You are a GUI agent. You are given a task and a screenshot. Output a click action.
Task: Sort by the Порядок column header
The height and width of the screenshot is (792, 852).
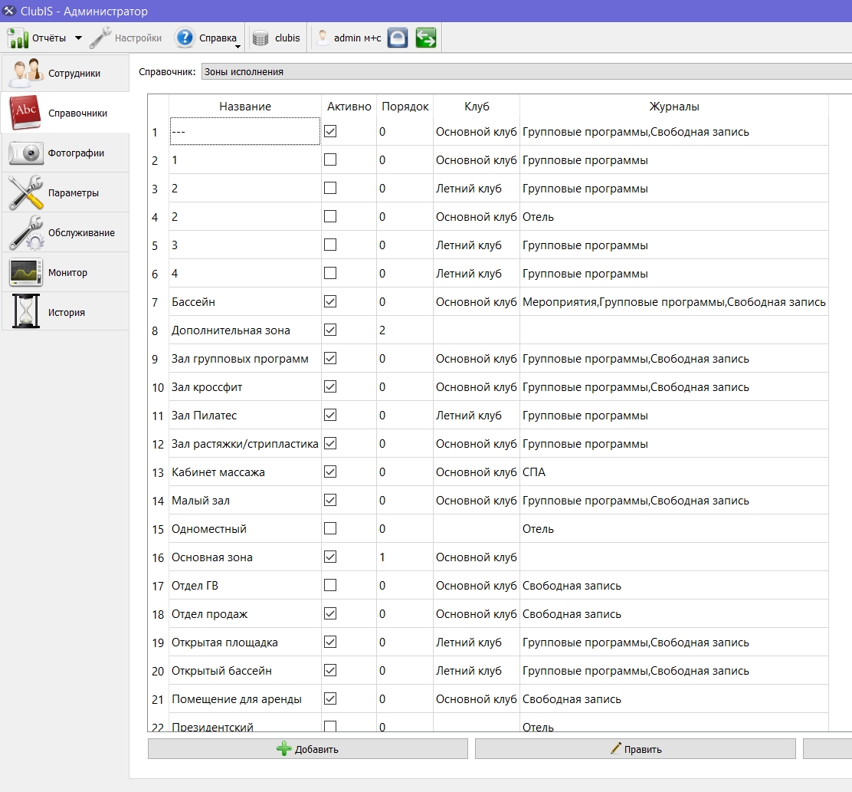point(405,107)
